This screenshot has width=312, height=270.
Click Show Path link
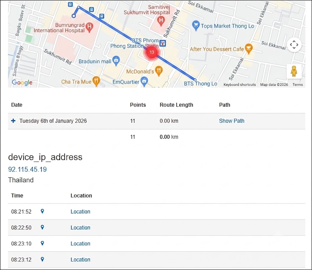point(232,121)
